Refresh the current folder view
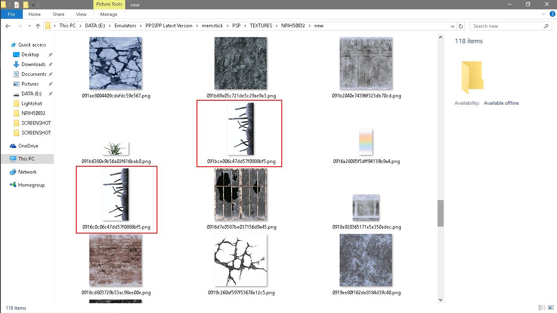Screen dimensions: 557x313 pyautogui.click(x=461, y=26)
